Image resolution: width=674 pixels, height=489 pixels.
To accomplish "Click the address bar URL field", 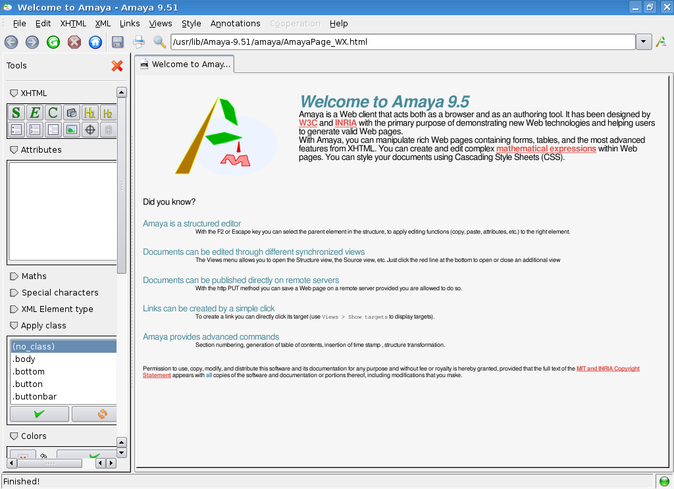I will click(x=403, y=41).
